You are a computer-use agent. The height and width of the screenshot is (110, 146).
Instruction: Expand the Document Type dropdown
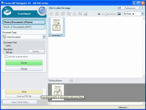(x=44, y=37)
